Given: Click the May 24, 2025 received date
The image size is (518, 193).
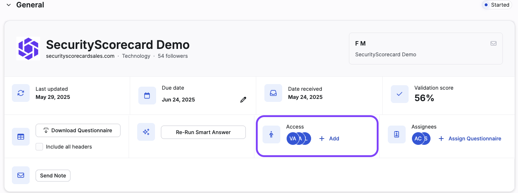Looking at the screenshot, I should [x=305, y=97].
